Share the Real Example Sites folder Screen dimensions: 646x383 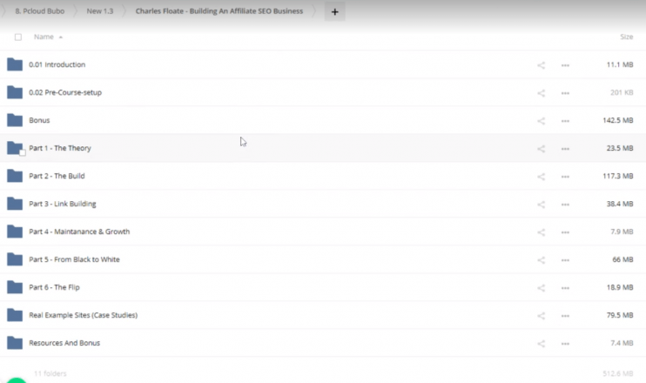pyautogui.click(x=541, y=315)
